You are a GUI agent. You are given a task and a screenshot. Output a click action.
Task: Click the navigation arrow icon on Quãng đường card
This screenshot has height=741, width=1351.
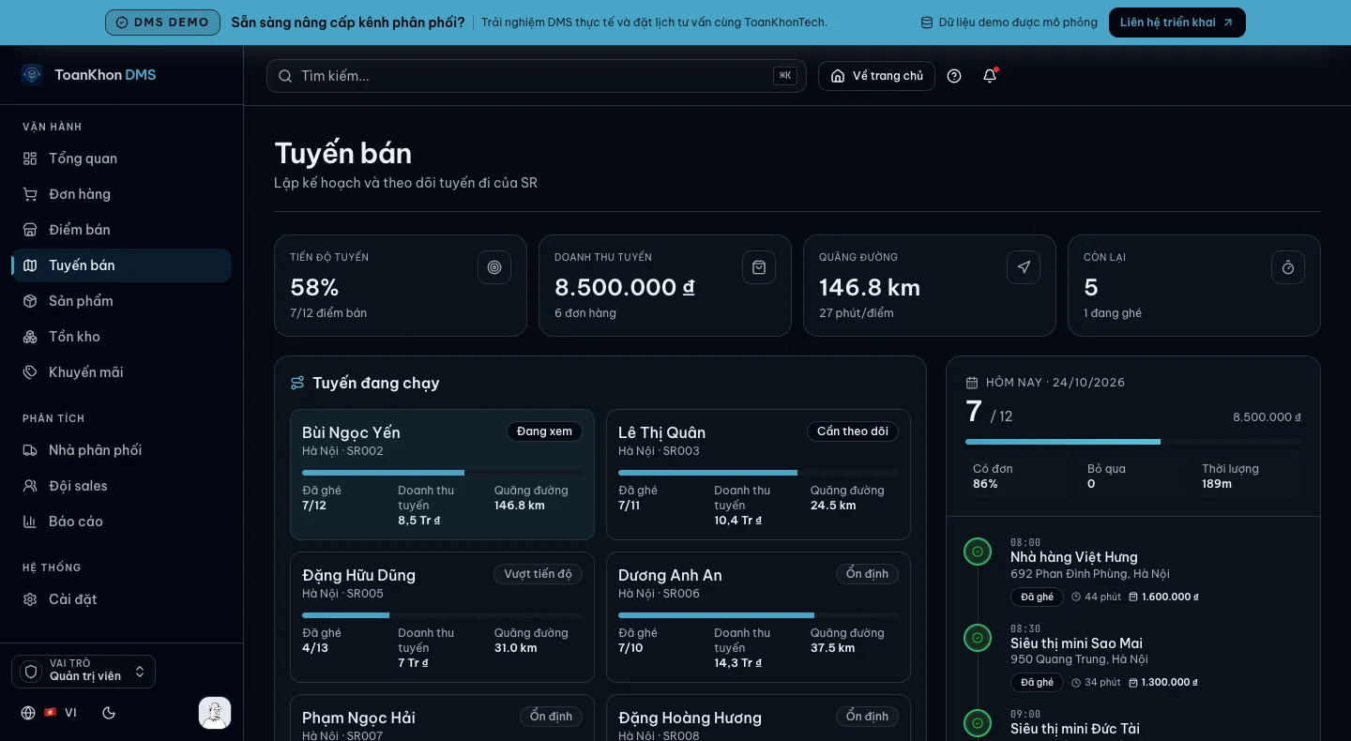[1024, 267]
